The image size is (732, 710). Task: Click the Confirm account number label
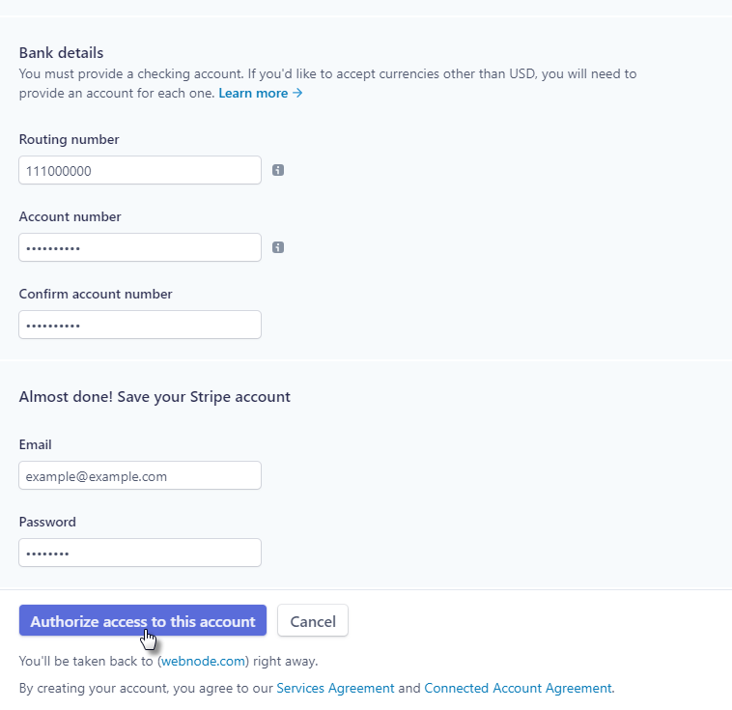click(96, 294)
